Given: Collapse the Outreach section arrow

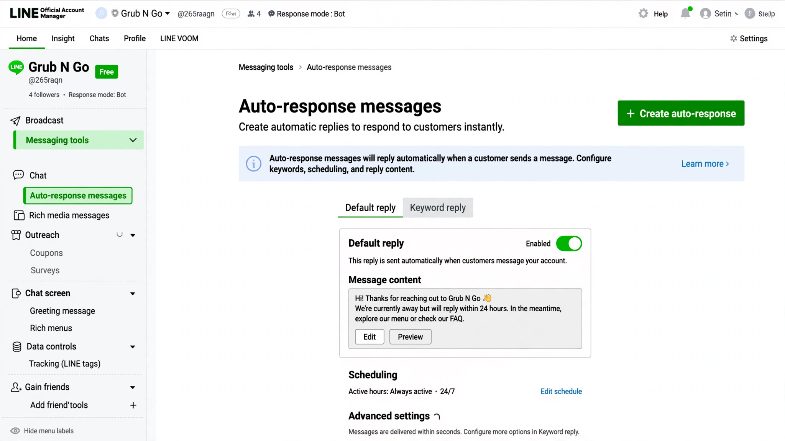Looking at the screenshot, I should click(x=133, y=235).
